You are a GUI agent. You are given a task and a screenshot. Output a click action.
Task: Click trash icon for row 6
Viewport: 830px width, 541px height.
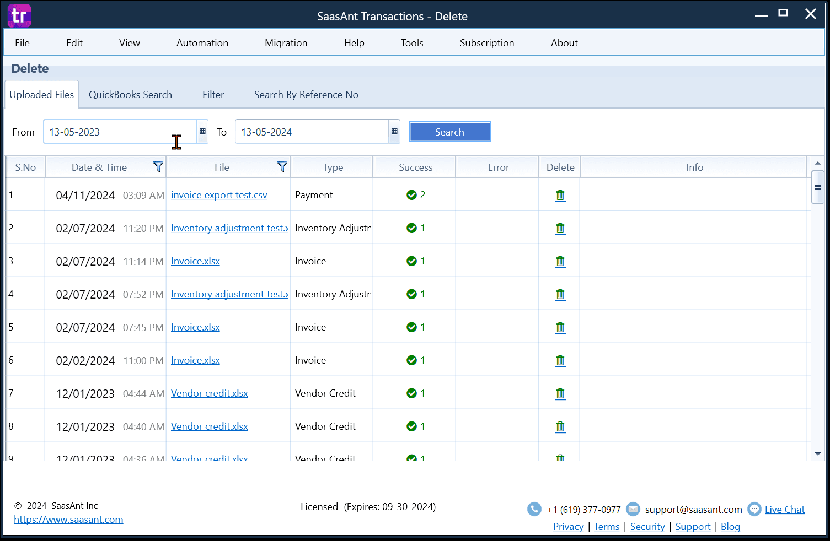tap(560, 360)
